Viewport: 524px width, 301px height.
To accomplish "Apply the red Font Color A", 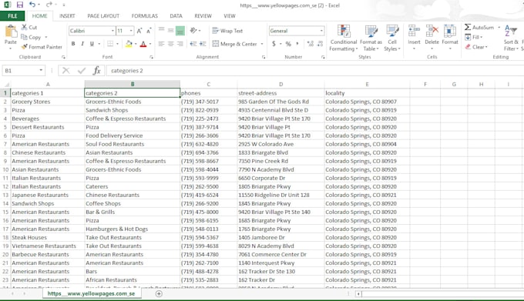I will click(x=143, y=44).
